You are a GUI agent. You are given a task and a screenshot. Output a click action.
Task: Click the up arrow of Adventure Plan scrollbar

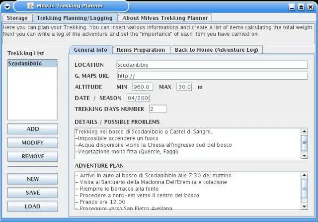(x=305, y=175)
